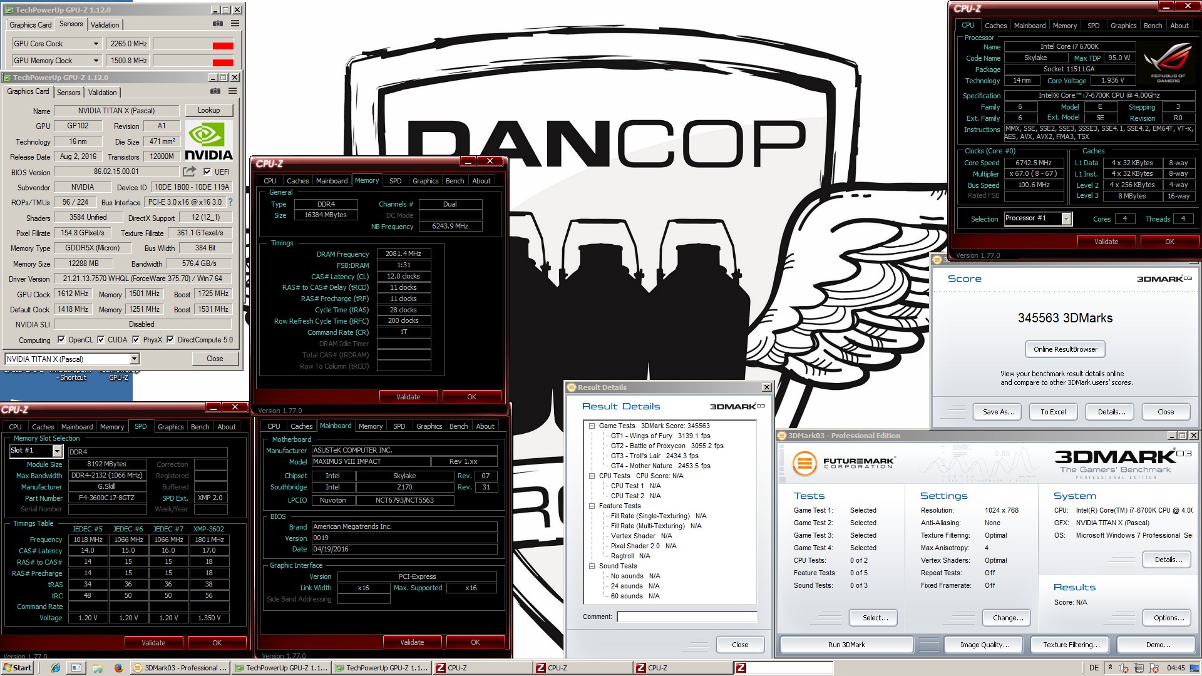Click the Run 3DMark button
Viewport: 1202px width, 676px height.
pos(846,645)
